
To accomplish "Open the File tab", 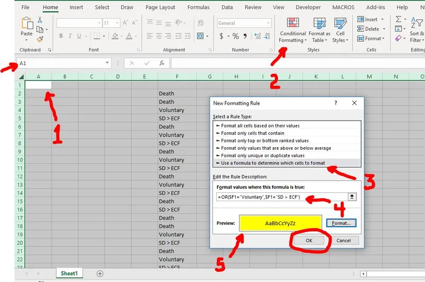I will tap(25, 7).
